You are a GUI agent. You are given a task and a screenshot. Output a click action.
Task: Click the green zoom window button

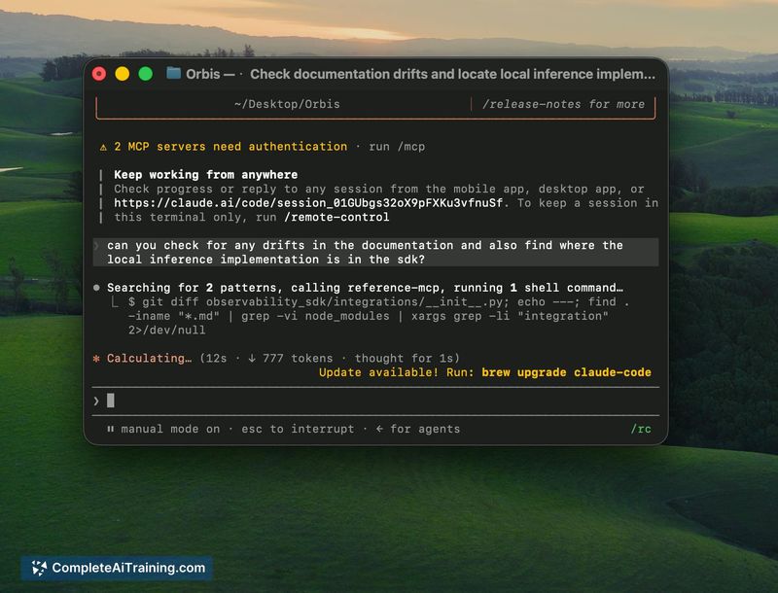pyautogui.click(x=145, y=74)
